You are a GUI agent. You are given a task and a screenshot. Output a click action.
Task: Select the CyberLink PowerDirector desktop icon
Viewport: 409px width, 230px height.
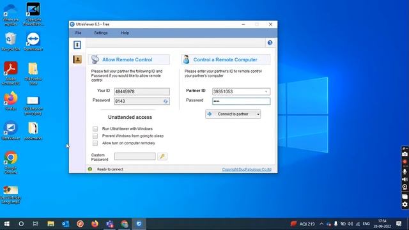pos(33,14)
